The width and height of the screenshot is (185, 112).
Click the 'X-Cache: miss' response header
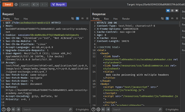[x=107, y=38]
